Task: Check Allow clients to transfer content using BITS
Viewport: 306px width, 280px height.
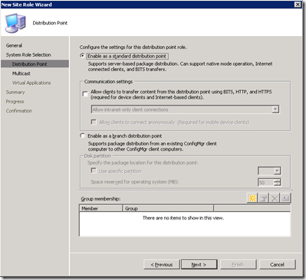Action: 85,94
